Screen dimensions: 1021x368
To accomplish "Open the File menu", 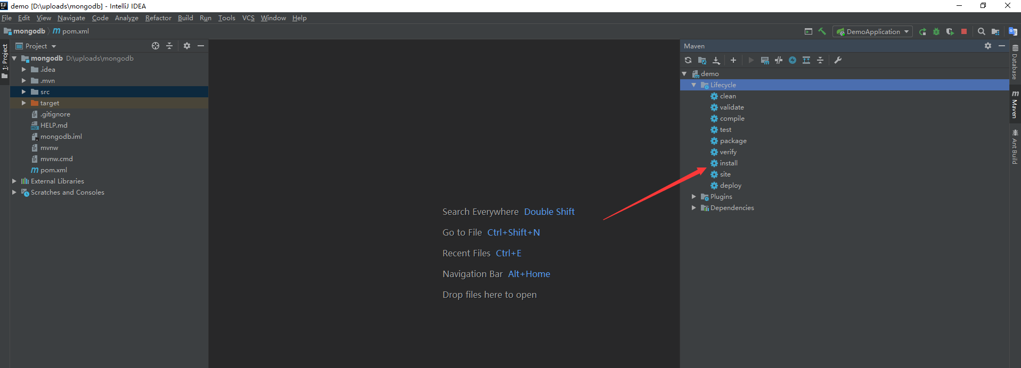I will 6,18.
